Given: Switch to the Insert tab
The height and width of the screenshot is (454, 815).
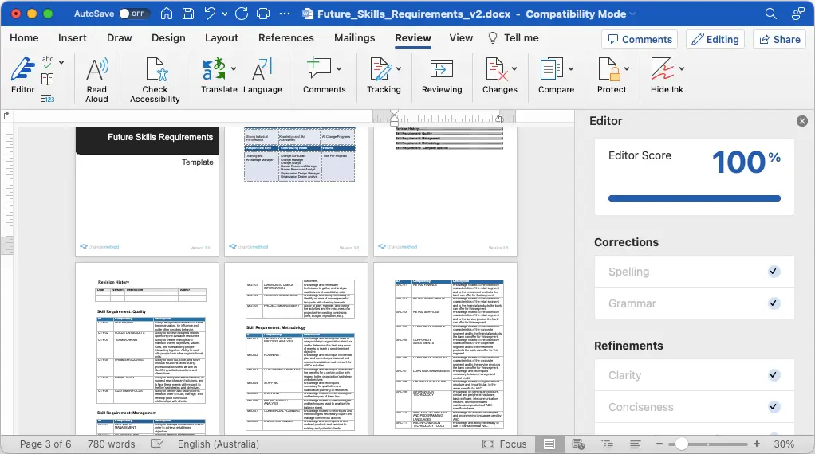Looking at the screenshot, I should click(x=73, y=38).
